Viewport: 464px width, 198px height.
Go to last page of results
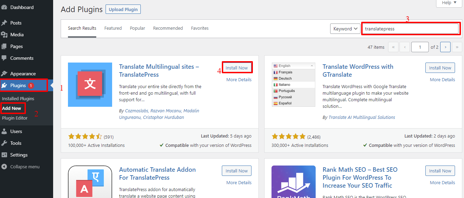(457, 47)
